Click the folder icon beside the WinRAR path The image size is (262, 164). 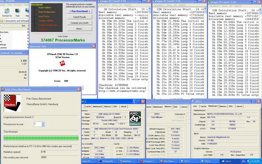click(2, 21)
